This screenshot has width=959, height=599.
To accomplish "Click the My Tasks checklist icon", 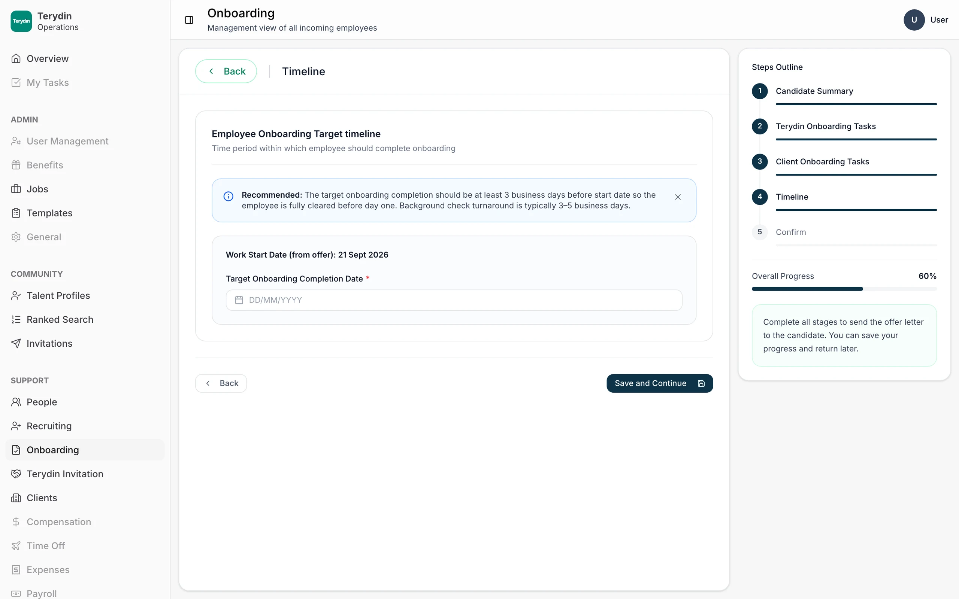I will point(16,82).
